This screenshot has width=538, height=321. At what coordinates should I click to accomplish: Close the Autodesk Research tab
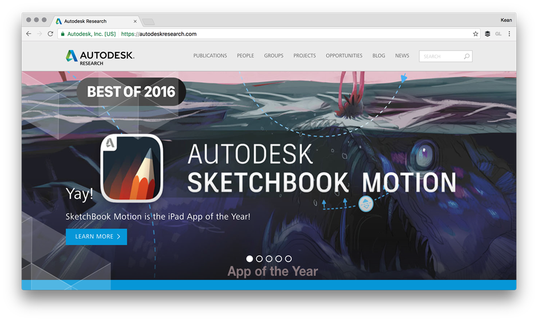pos(135,22)
